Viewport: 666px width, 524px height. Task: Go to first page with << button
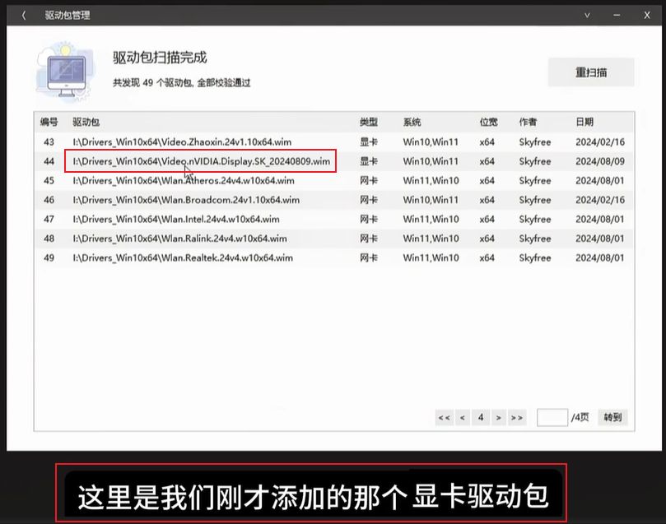coord(444,418)
